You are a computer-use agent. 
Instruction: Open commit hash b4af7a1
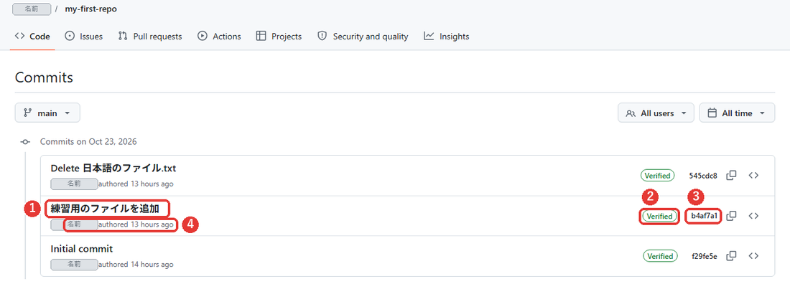pos(705,215)
